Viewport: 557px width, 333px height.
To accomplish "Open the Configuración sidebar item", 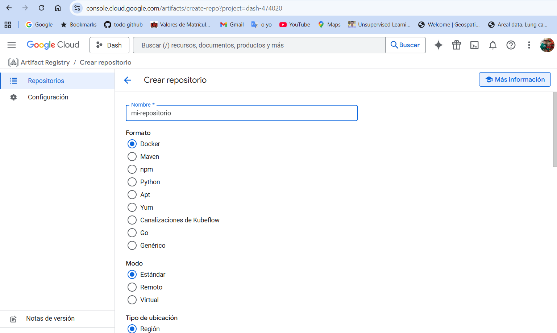I will 57,97.
